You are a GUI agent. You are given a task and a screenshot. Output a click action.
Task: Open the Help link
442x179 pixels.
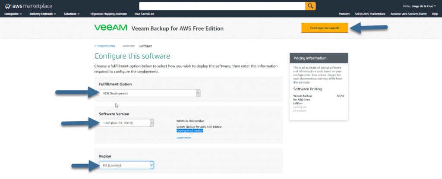point(435,14)
